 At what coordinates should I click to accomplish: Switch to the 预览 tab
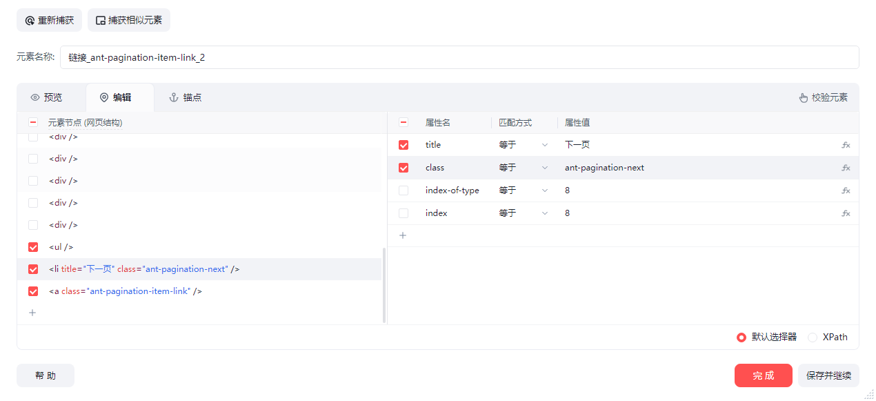click(x=47, y=97)
